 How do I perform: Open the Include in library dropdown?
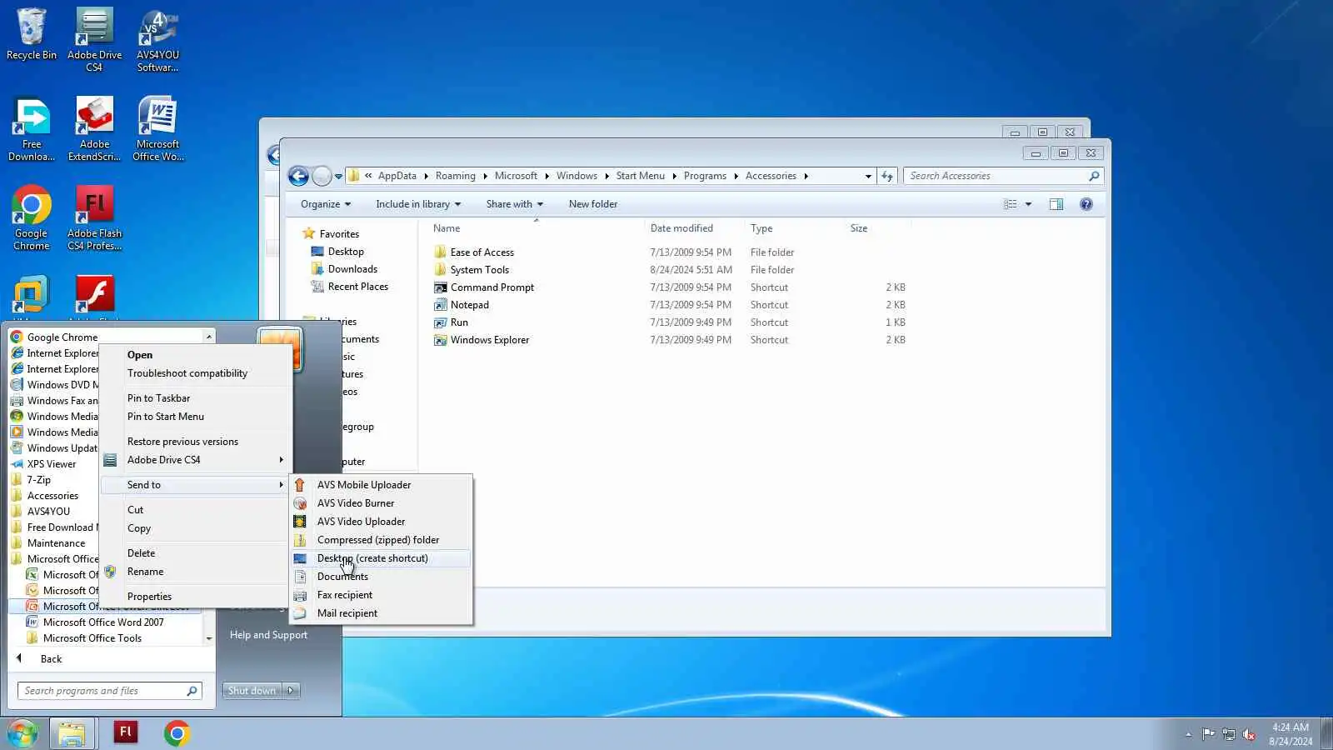click(418, 204)
